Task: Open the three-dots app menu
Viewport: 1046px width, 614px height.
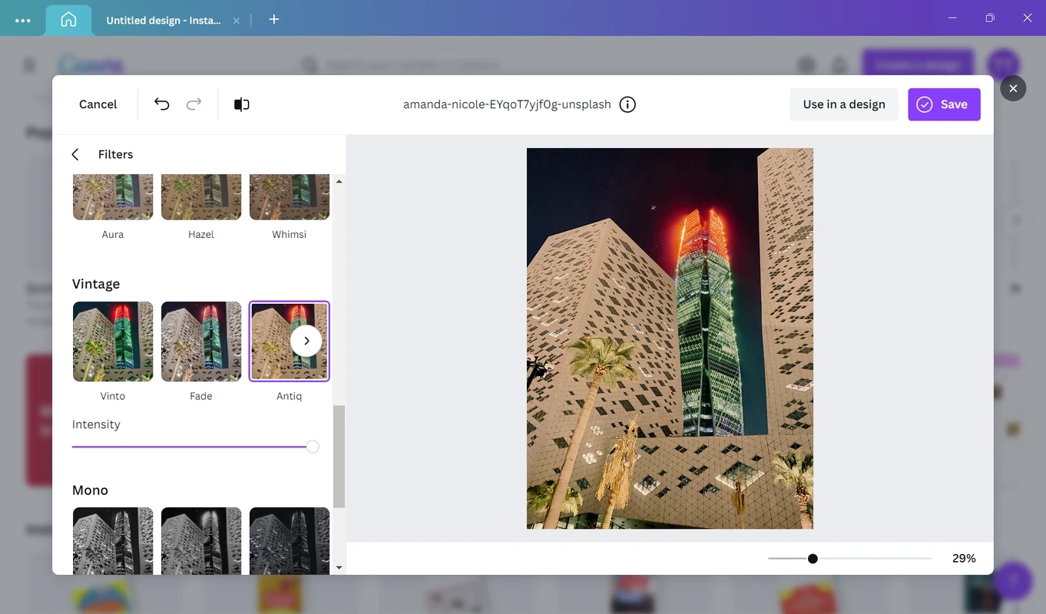Action: (x=23, y=21)
